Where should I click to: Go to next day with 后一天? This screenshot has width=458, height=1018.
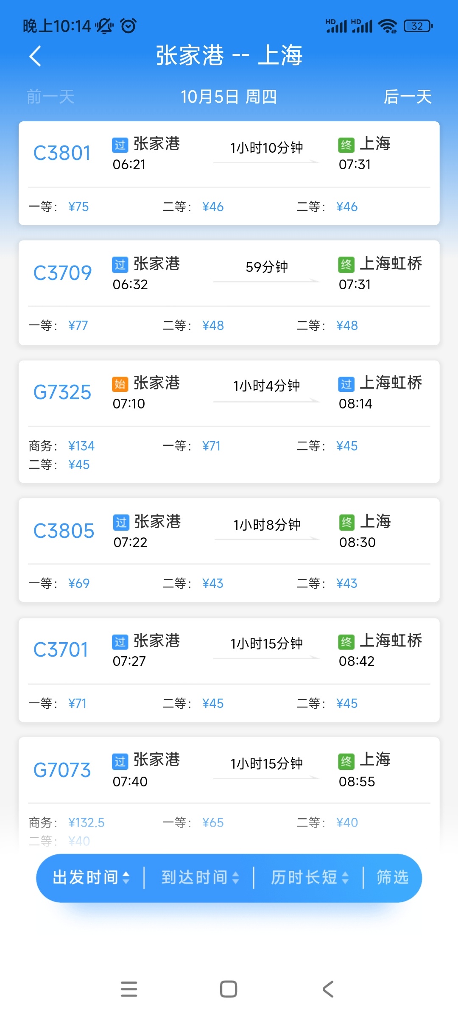pyautogui.click(x=407, y=97)
